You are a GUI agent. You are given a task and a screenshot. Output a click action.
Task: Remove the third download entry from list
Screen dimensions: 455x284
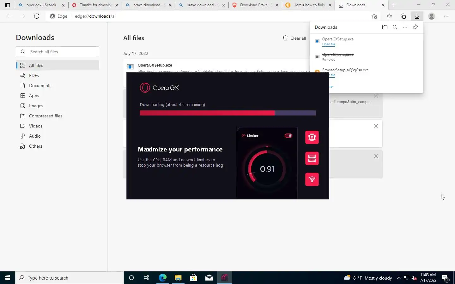point(376,126)
